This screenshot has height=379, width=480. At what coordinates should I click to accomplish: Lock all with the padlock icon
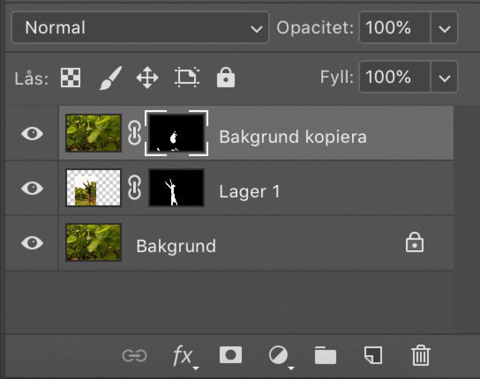[226, 78]
